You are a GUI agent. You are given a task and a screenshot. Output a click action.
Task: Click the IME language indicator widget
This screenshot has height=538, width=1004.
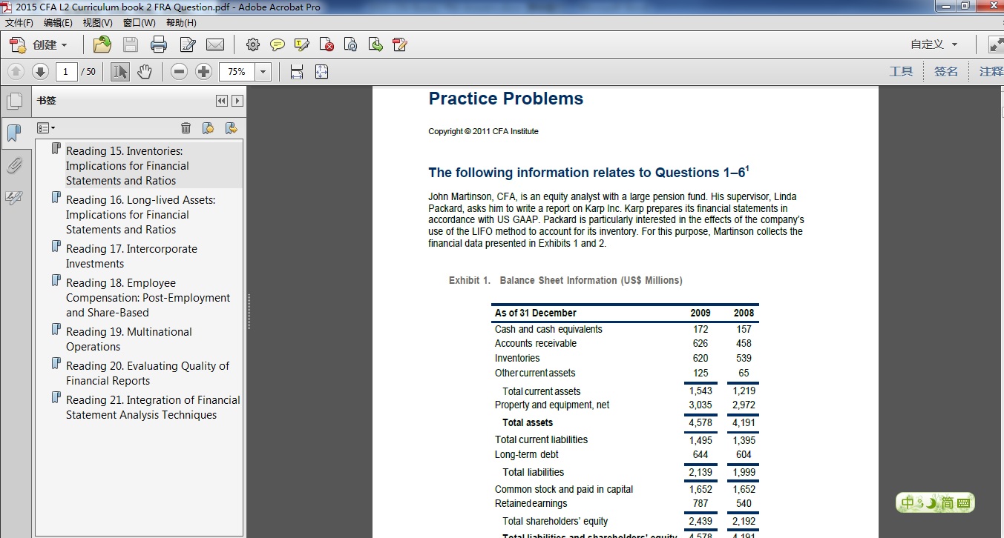pos(935,503)
